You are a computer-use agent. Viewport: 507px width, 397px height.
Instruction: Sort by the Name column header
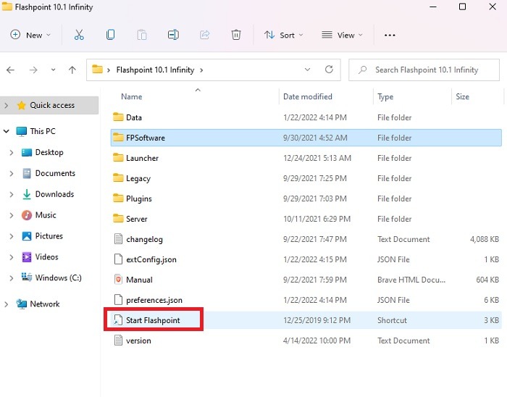(x=132, y=96)
